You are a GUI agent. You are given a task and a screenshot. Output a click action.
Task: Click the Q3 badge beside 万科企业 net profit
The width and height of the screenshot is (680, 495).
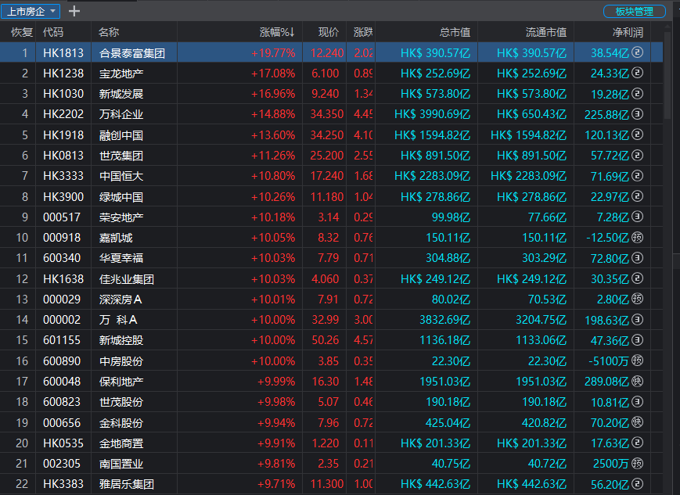[637, 114]
